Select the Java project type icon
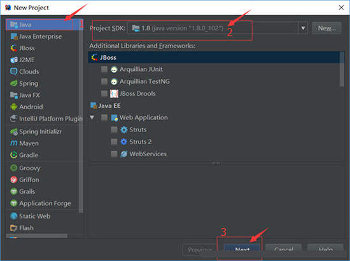Screen dimensions: 350x261 14,25
